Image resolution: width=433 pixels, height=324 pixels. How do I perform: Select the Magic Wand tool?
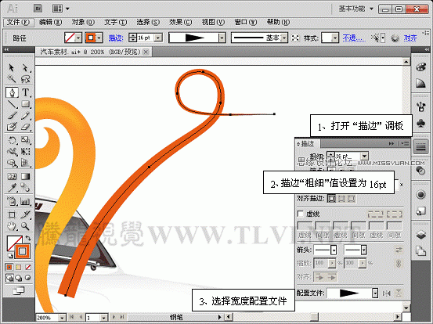pyautogui.click(x=11, y=79)
